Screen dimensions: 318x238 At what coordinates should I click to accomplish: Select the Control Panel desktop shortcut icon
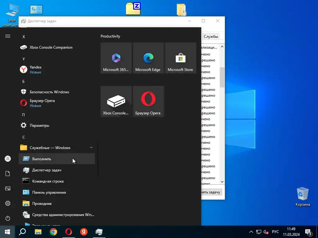(x=36, y=10)
